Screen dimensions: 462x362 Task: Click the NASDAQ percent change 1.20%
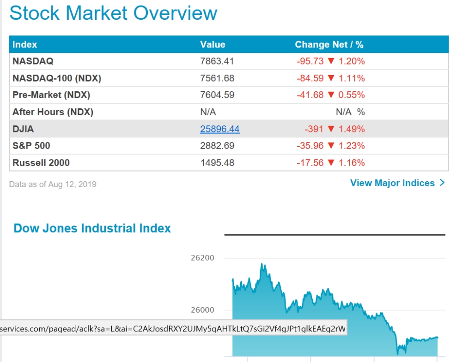point(352,61)
